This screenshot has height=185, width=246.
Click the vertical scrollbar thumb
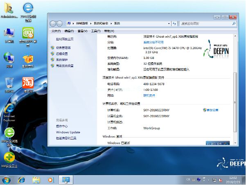[x=235, y=102]
